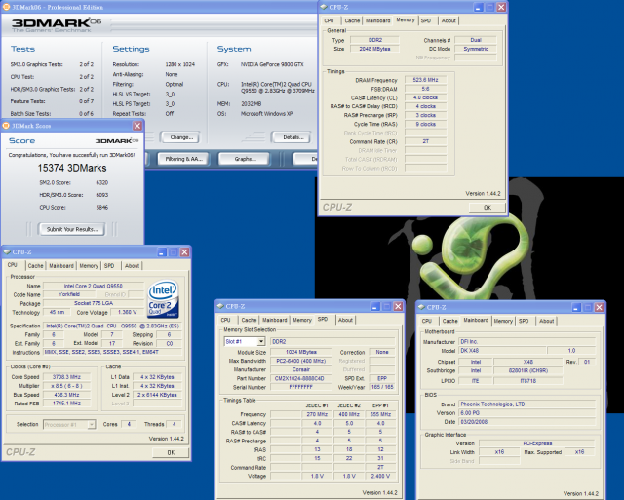This screenshot has height=500, width=624.
Task: Close the CPU-Z SPD window
Action: (x=398, y=306)
